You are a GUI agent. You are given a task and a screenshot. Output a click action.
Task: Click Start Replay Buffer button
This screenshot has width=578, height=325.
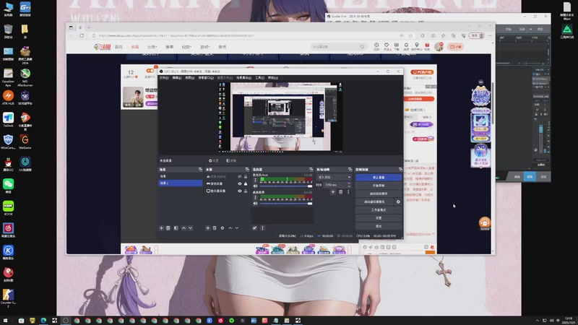pyautogui.click(x=379, y=194)
